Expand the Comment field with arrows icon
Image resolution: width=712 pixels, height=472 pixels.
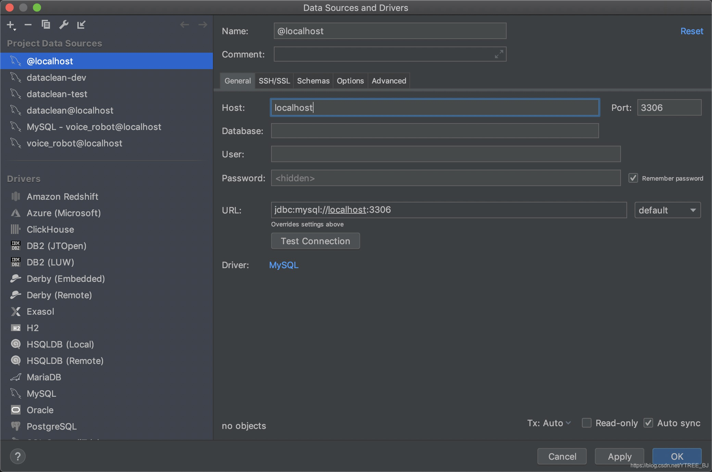click(499, 54)
